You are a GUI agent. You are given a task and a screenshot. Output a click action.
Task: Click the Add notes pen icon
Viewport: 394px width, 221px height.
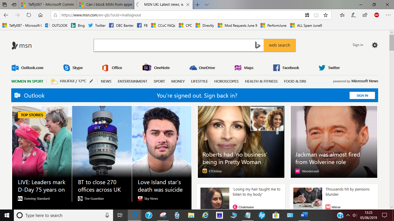(354, 15)
